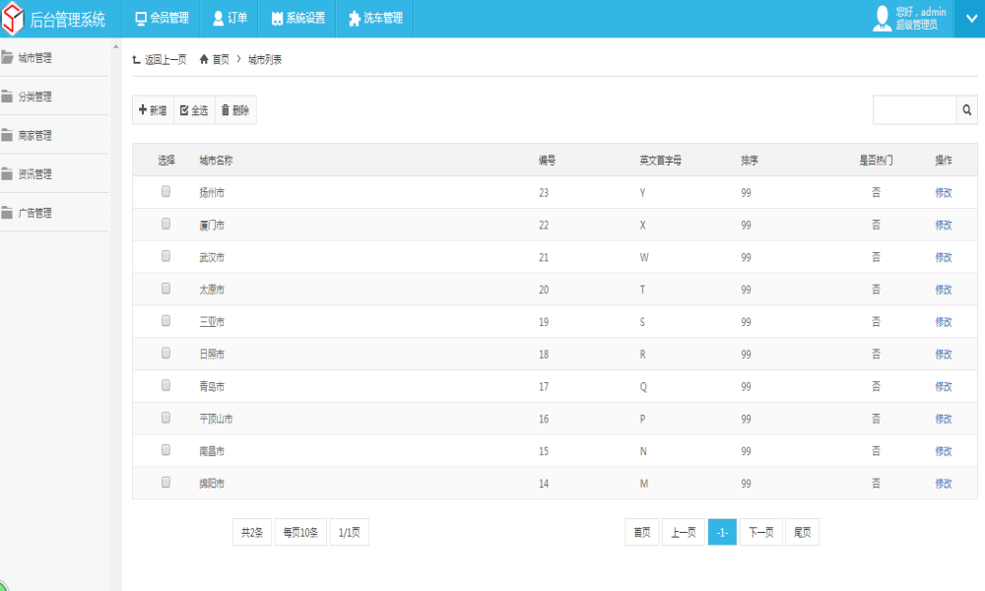Screen dimensions: 985x591
Task: Click the sidebar scrollbar up arrow
Action: coord(115,46)
